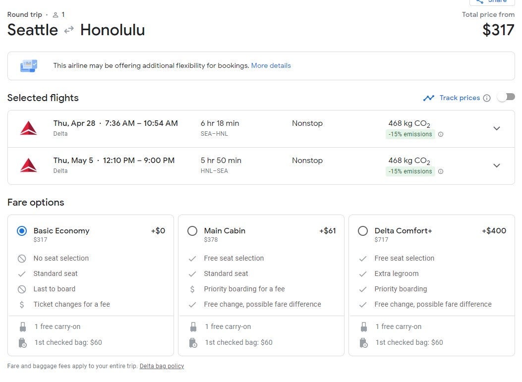Click emissions info icon for May 5 flight

point(441,171)
